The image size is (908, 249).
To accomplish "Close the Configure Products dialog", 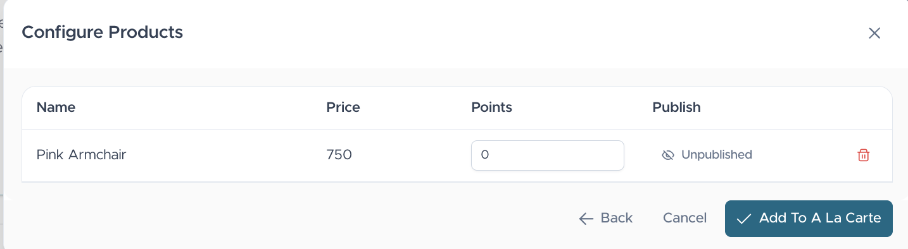I will tap(874, 33).
